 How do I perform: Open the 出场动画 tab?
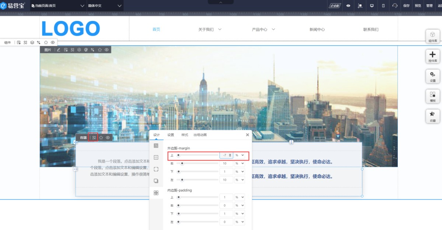(200, 135)
